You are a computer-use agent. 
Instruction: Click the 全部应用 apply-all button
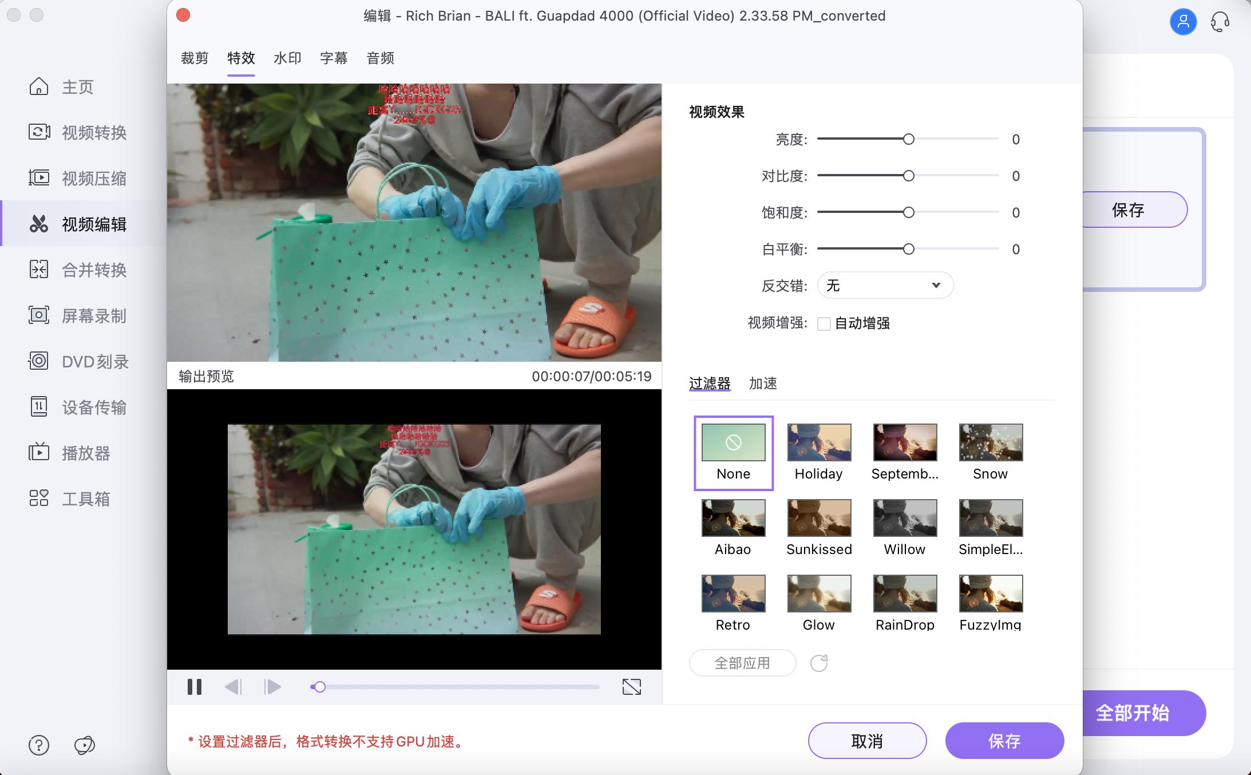click(x=742, y=662)
